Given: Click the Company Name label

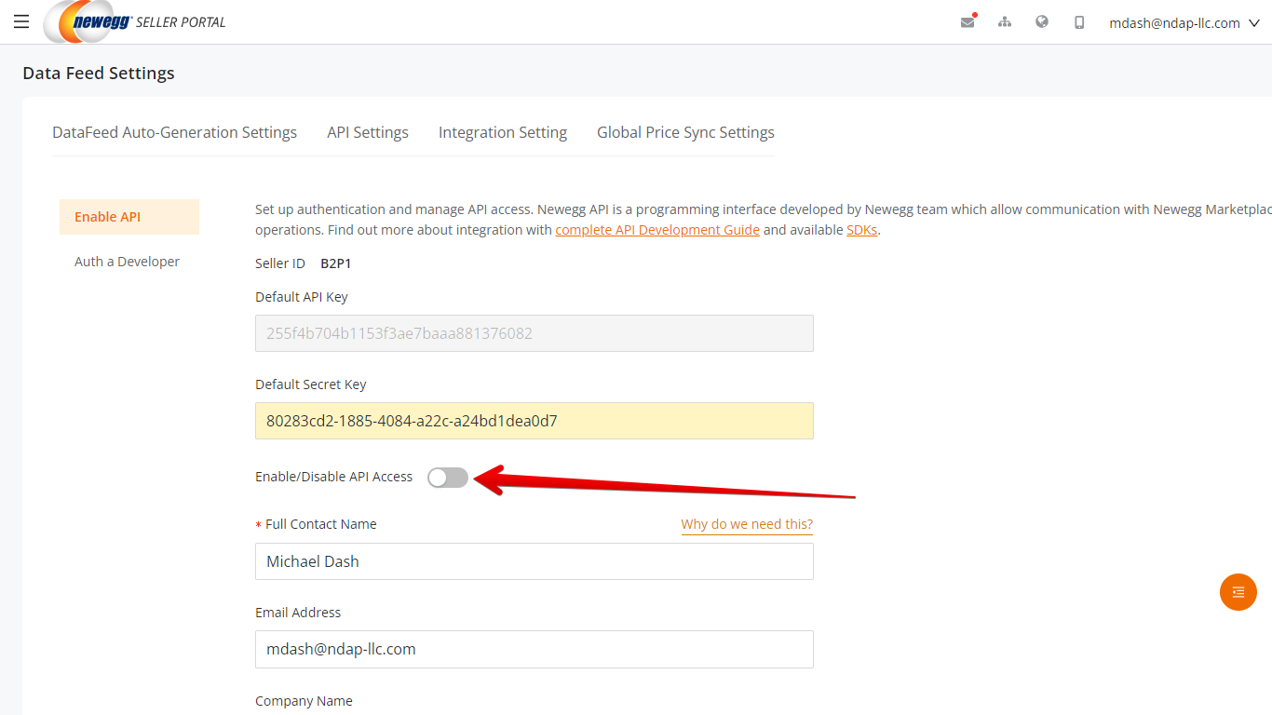Looking at the screenshot, I should click(x=304, y=701).
